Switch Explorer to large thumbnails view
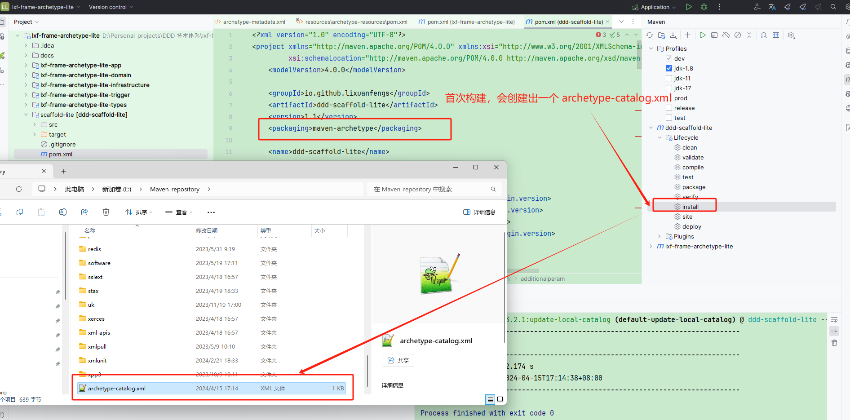 500,399
